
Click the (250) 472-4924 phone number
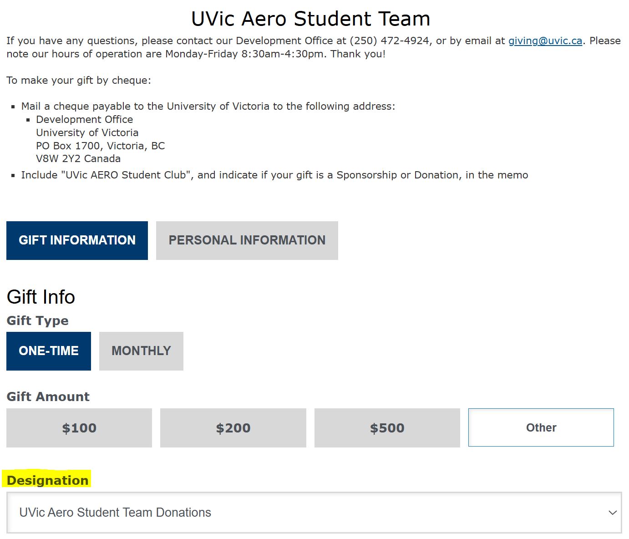coord(389,41)
